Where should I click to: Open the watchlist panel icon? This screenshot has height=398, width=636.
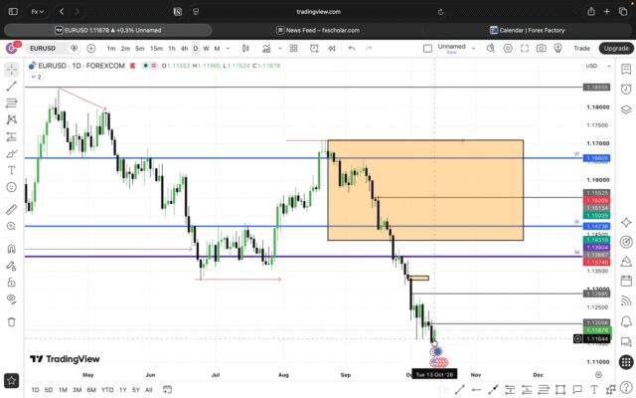[x=626, y=69]
